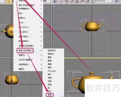Open the named selection sets dropdown arrow
The width and height of the screenshot is (121, 97).
[x=112, y=1]
